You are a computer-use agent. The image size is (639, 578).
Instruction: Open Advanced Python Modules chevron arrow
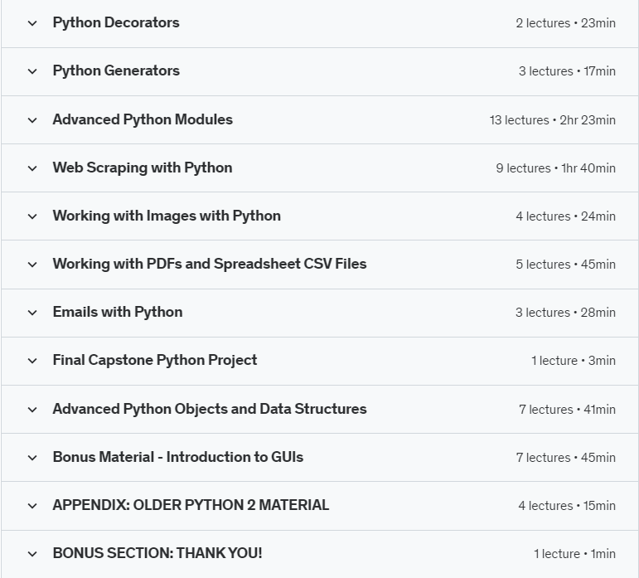click(x=32, y=120)
